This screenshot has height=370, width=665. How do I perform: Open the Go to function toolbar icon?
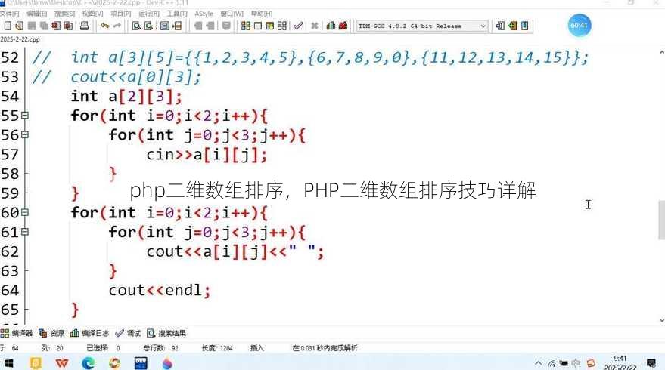coord(165,26)
